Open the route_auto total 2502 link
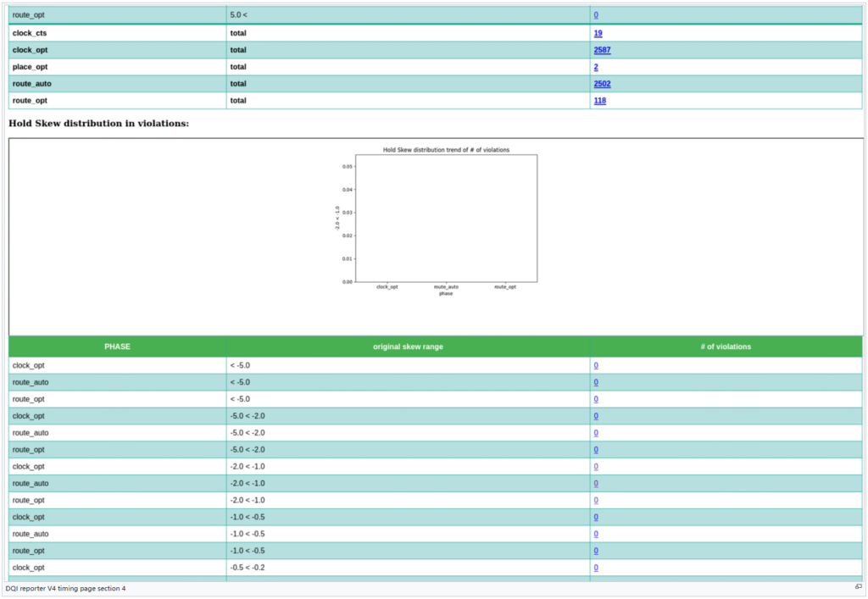Viewport: 868px width, 599px height. click(602, 84)
